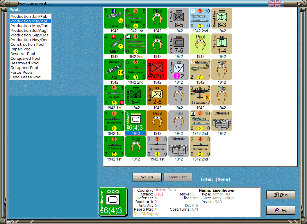Select the green convoy counter numbered 2

[x=136, y=44]
